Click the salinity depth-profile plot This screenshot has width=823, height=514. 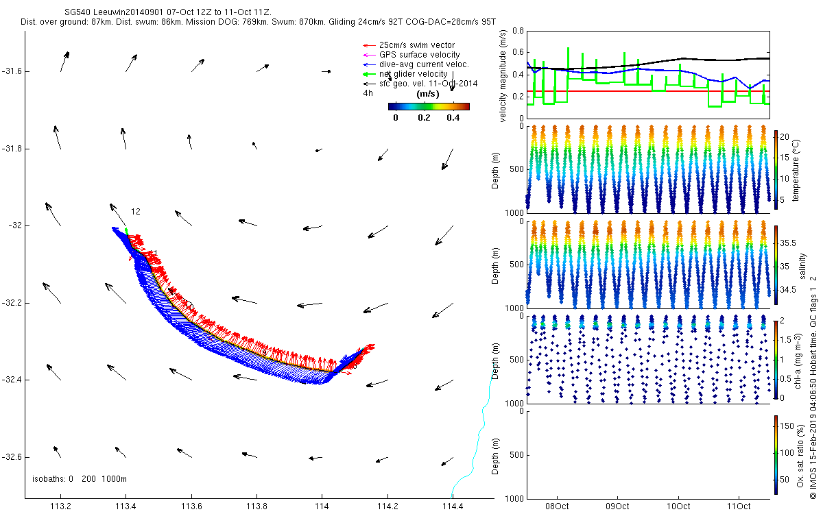(647, 265)
